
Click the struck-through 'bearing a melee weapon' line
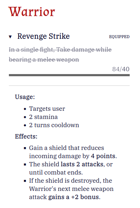click(44, 59)
